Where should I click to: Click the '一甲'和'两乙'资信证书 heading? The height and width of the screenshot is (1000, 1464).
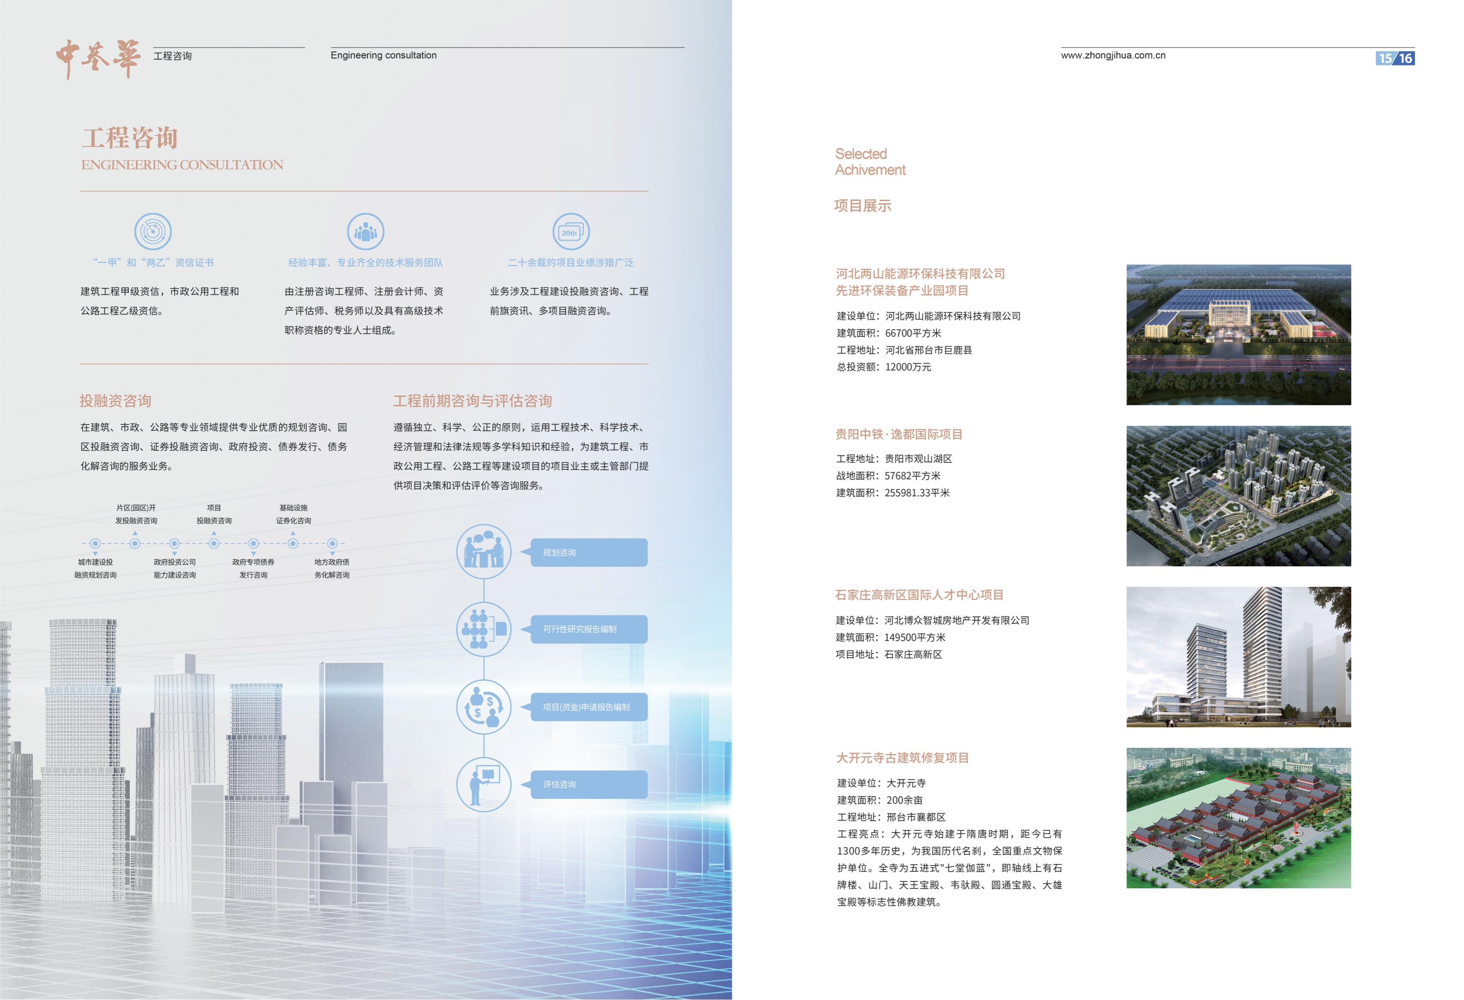click(x=153, y=263)
